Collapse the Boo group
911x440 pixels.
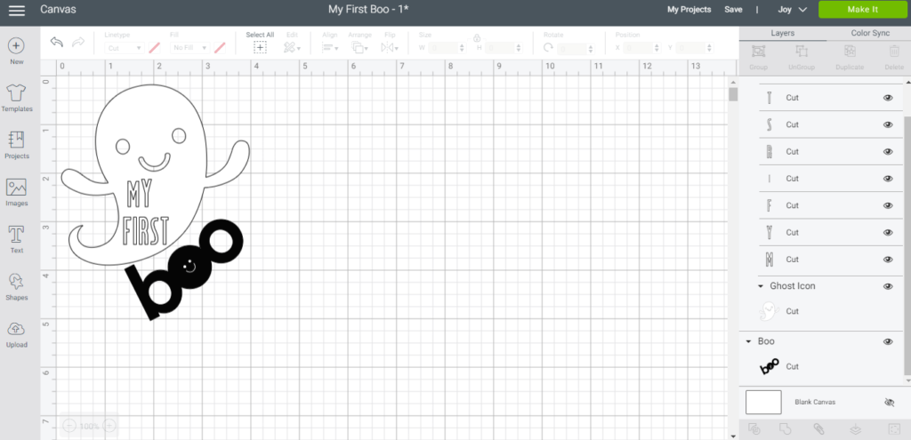pyautogui.click(x=749, y=342)
